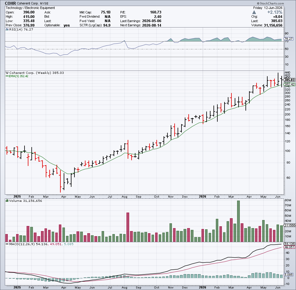Select the Open value 396.00
The image size is (296, 290).
[x=29, y=12]
